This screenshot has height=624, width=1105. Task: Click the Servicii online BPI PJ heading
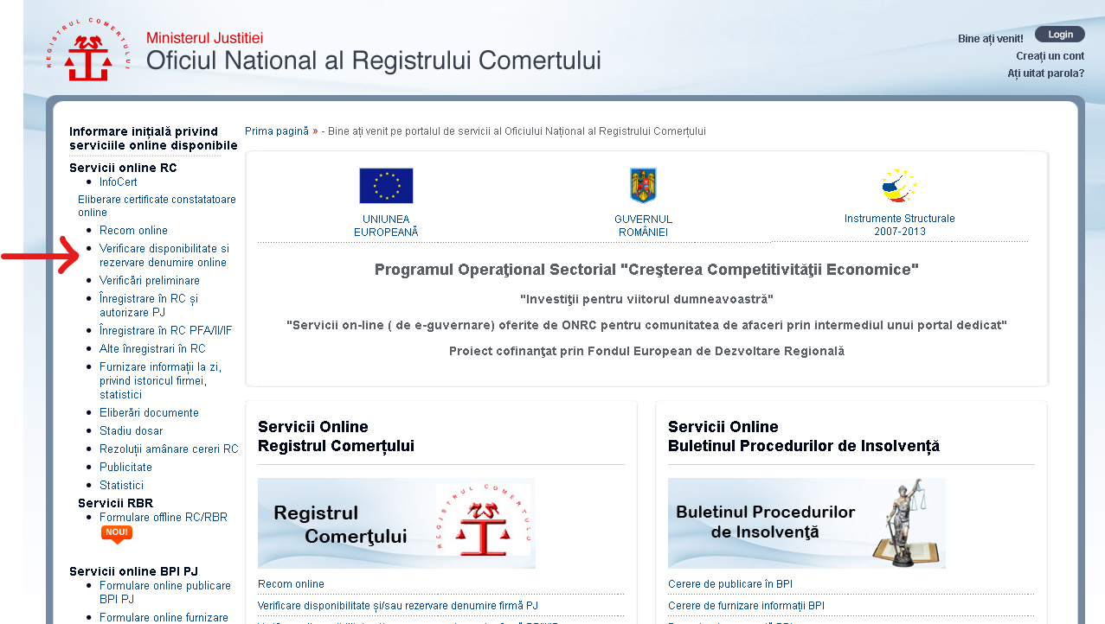pyautogui.click(x=133, y=571)
